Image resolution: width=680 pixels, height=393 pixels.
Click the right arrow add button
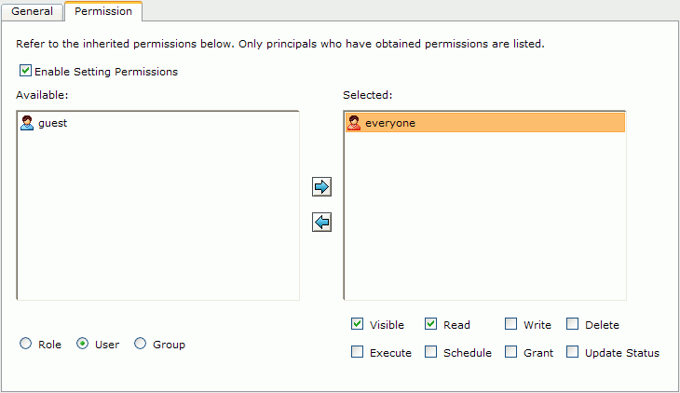coord(321,187)
